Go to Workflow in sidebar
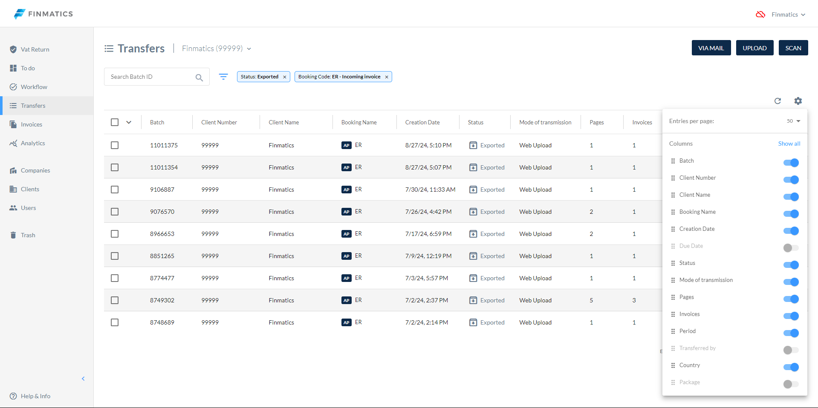This screenshot has height=408, width=818. coord(47,87)
